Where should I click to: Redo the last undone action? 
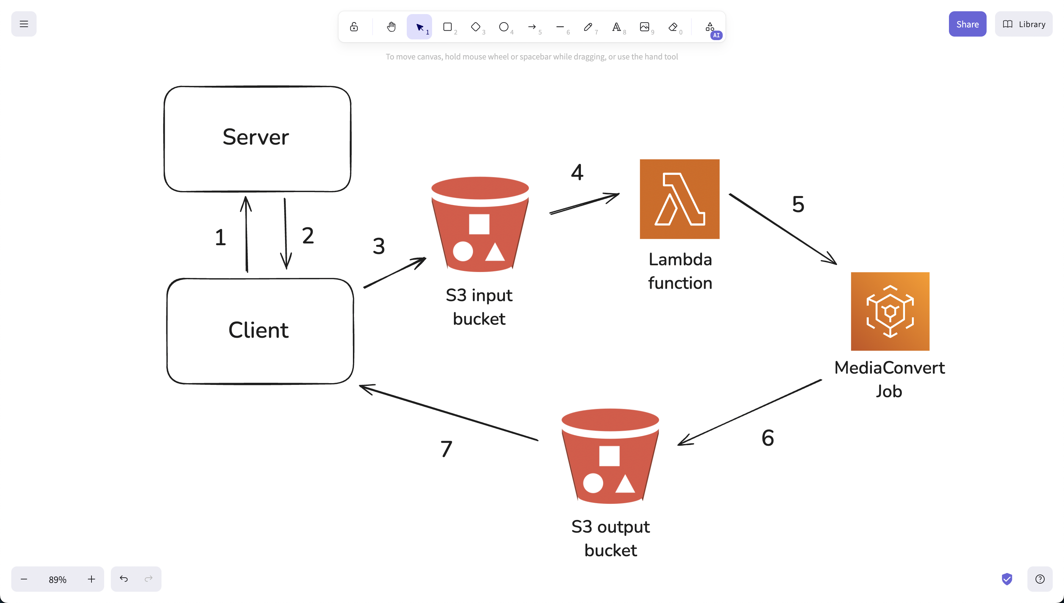coord(149,579)
